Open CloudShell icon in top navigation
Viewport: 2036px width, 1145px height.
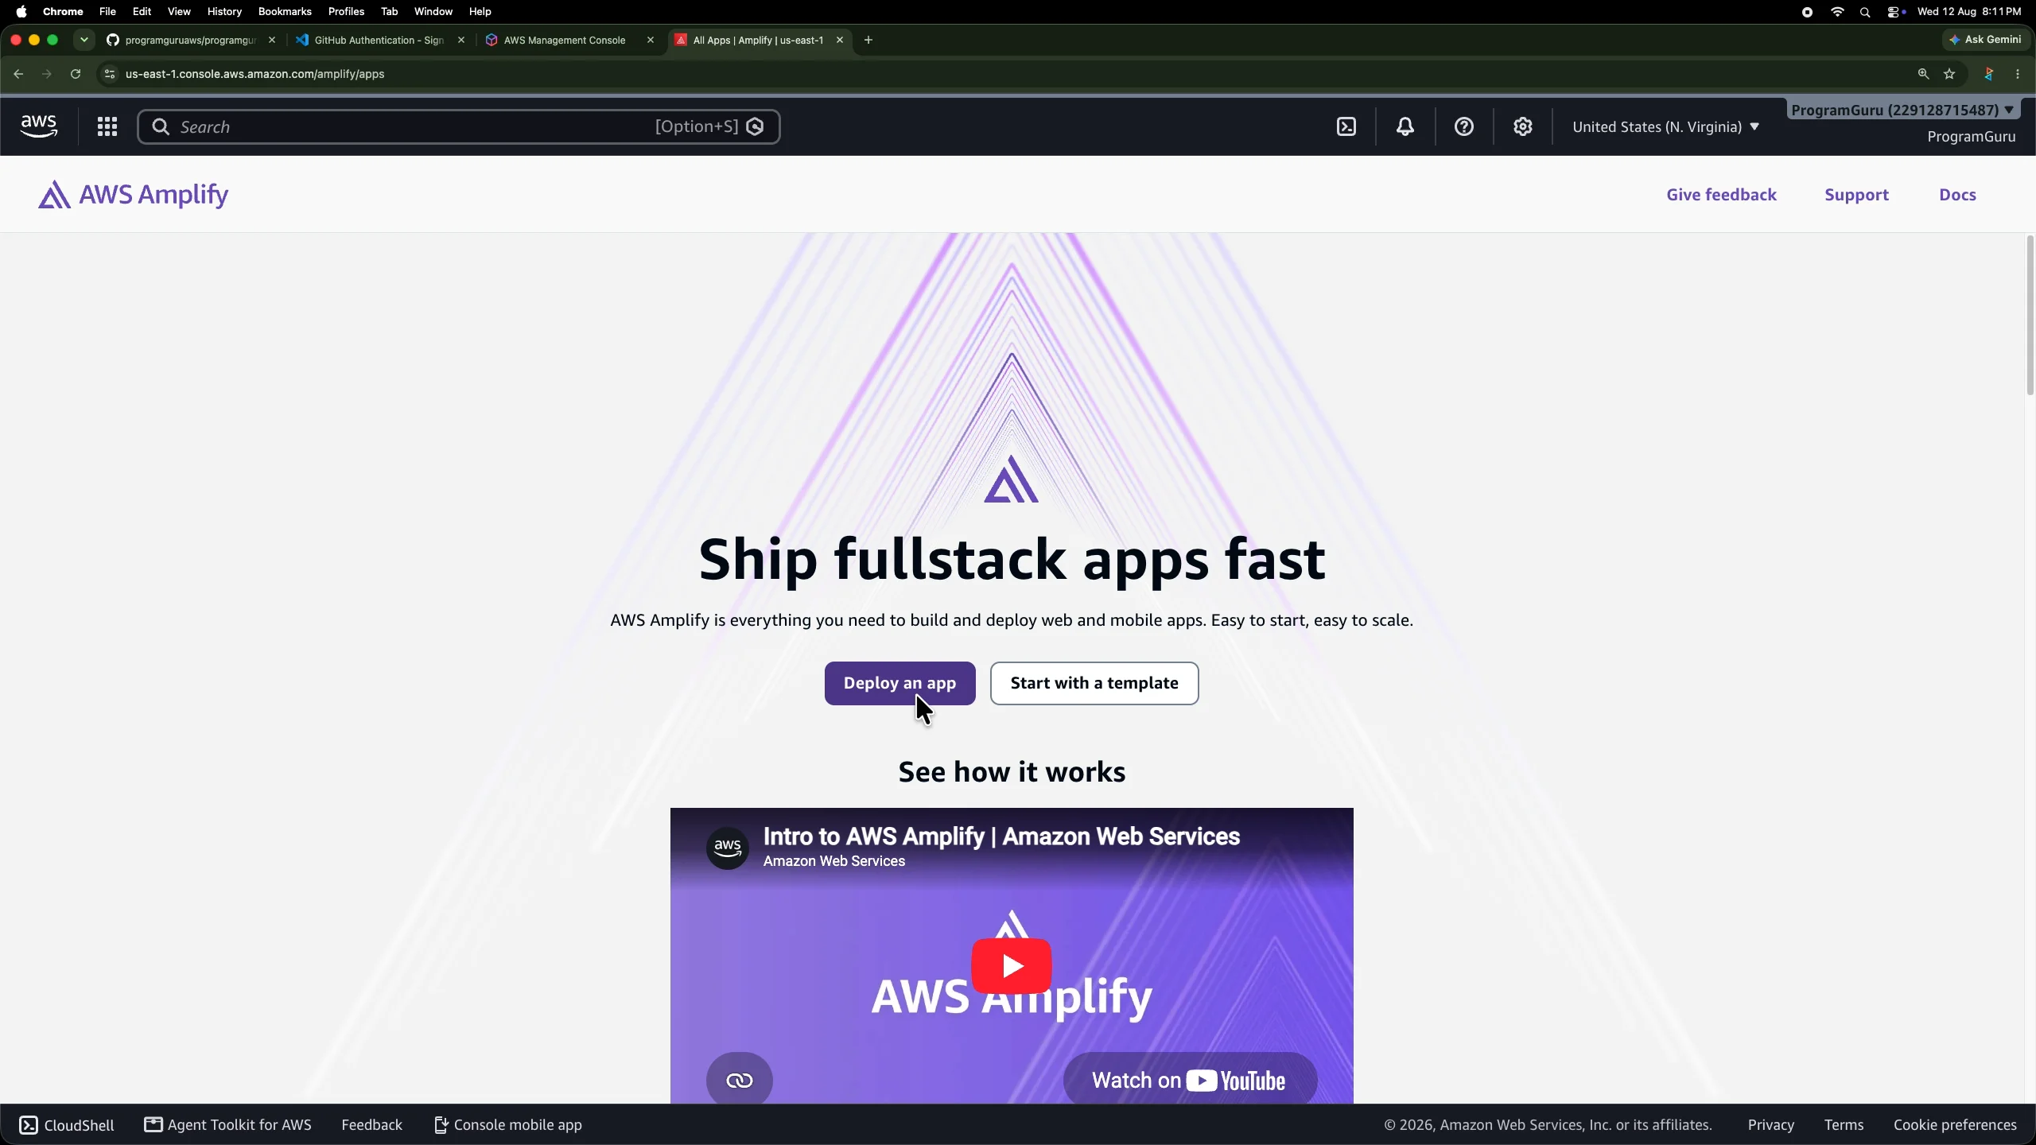pos(1346,126)
